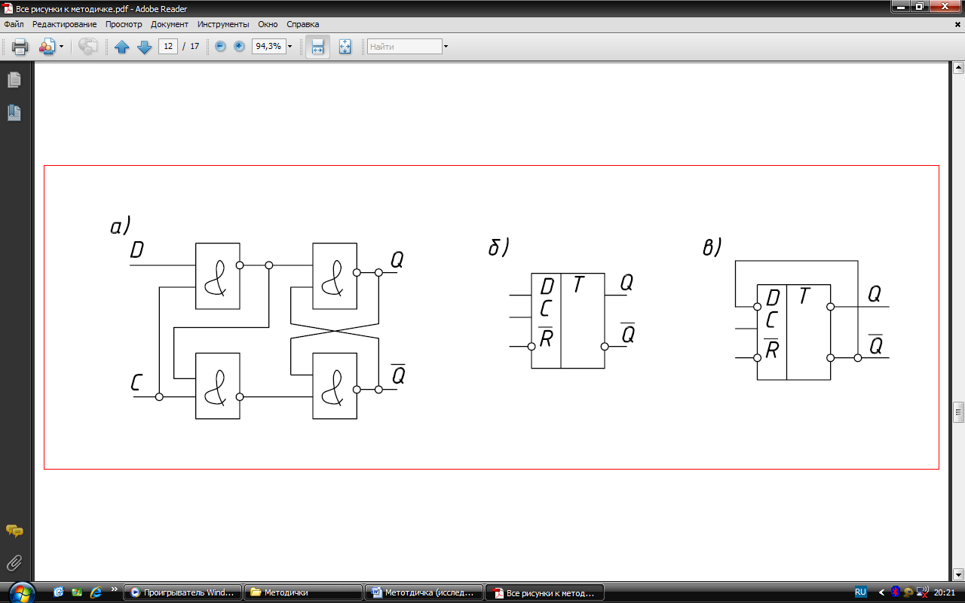Click the taskbar clock 20:21

tap(945, 592)
